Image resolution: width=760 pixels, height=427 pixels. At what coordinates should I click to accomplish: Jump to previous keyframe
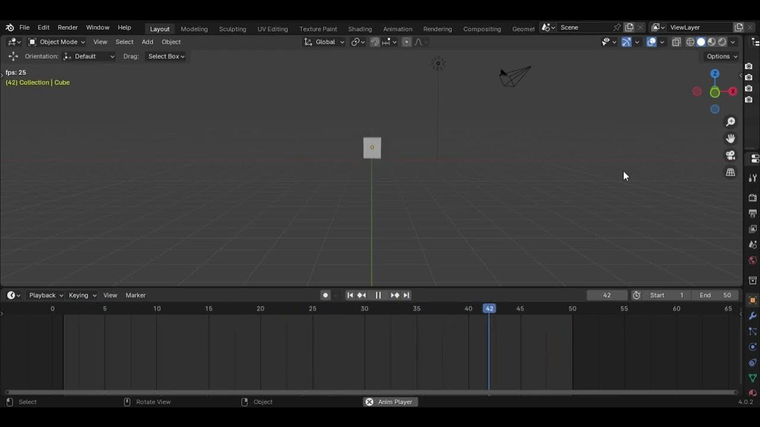362,295
